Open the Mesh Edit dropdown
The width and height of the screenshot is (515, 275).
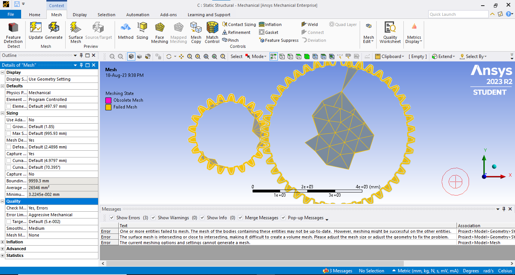[369, 39]
